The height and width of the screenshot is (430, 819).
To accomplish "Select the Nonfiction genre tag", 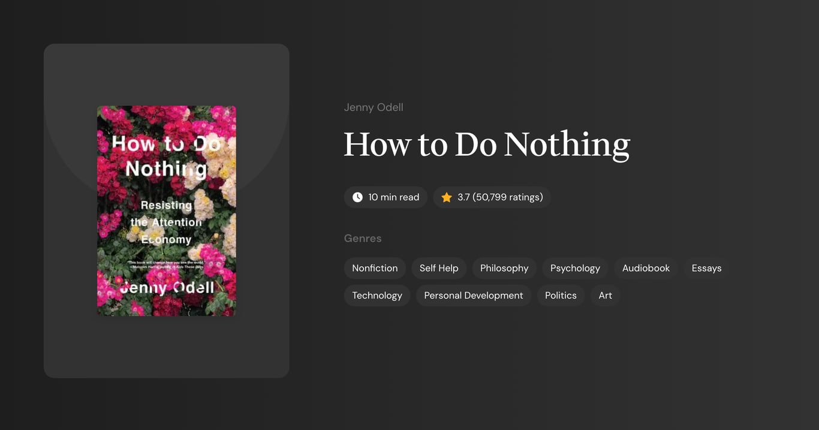I will click(375, 268).
